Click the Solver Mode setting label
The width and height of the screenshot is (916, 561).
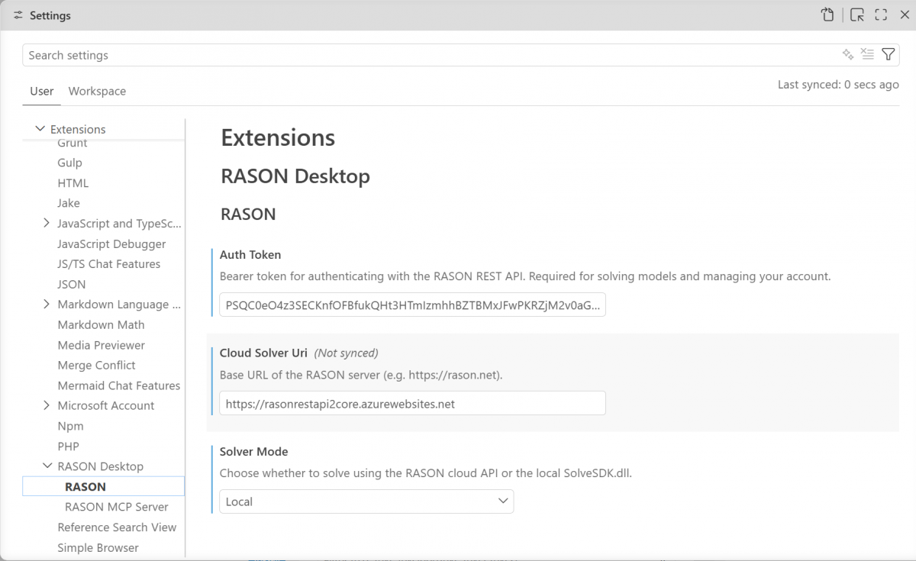tap(253, 452)
